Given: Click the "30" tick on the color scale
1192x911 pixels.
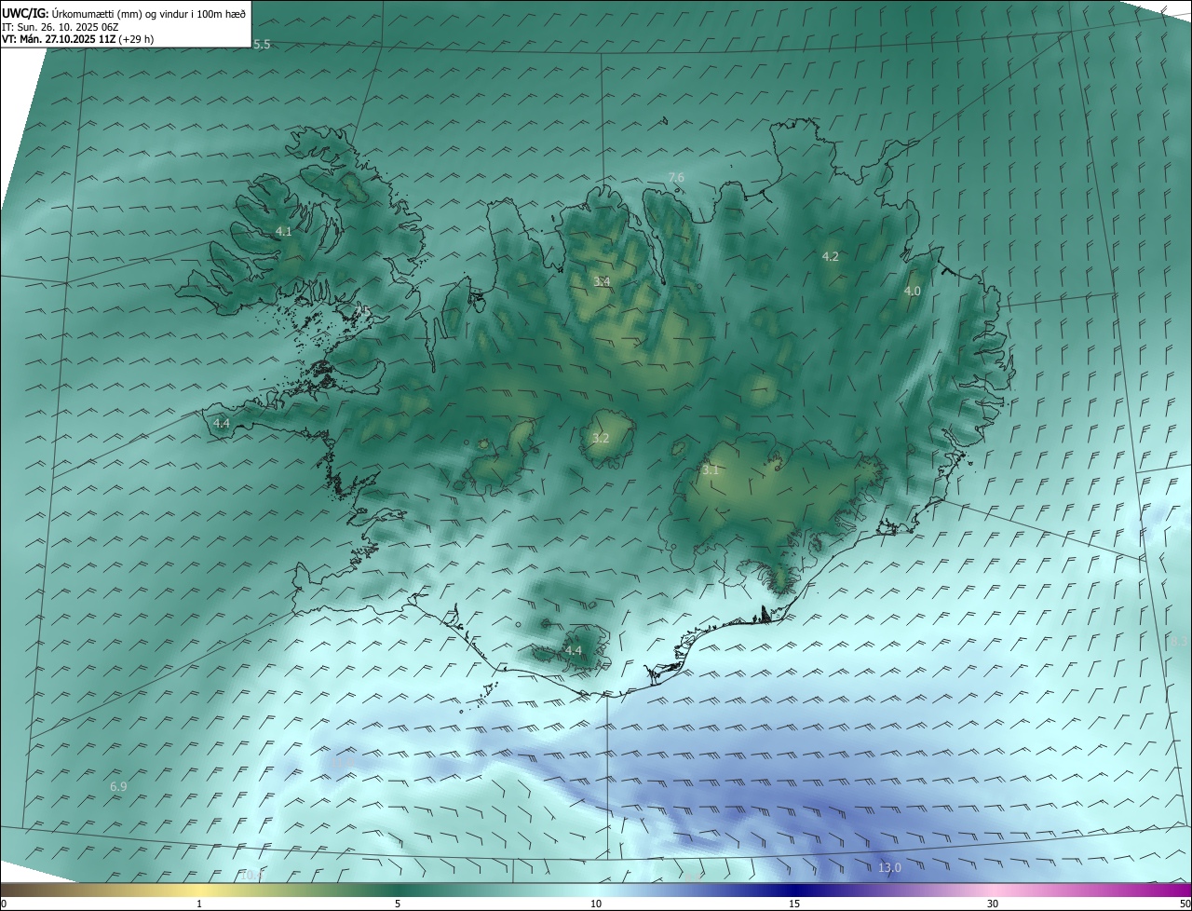Looking at the screenshot, I should coord(993,904).
